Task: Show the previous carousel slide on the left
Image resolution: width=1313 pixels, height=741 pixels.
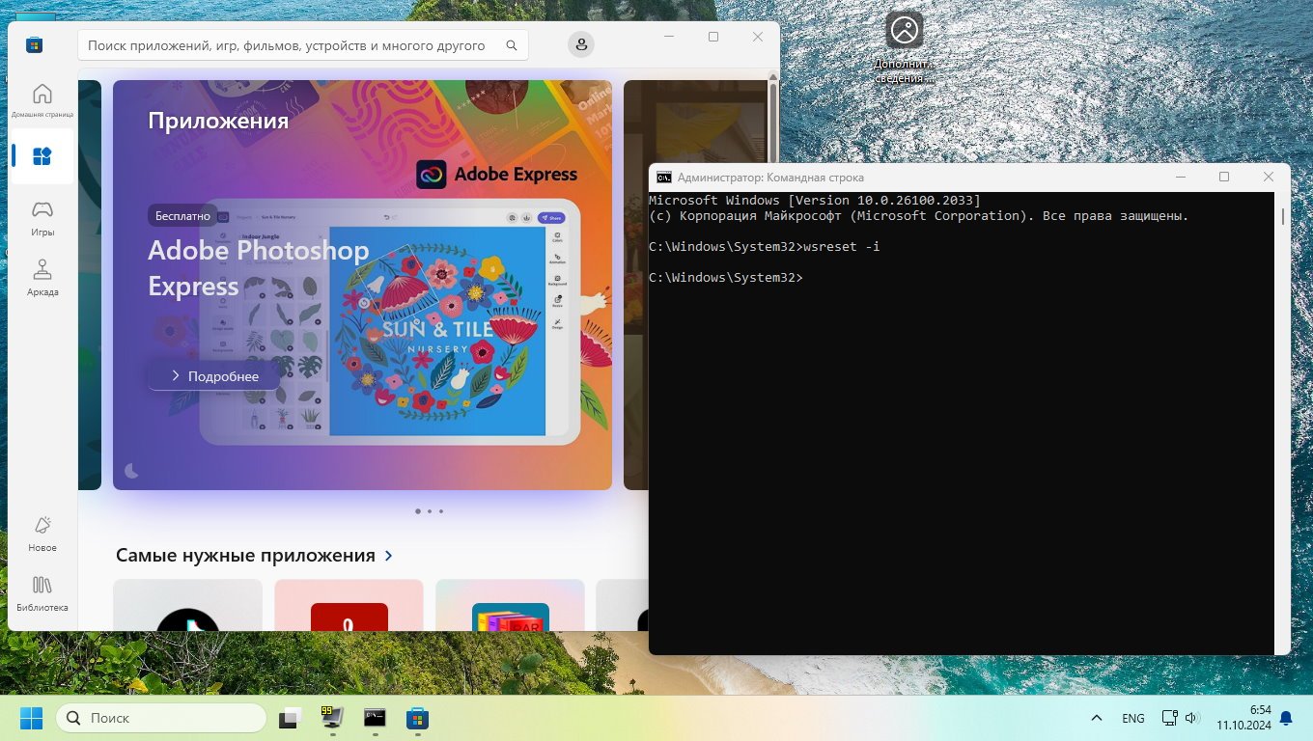Action: (89, 285)
